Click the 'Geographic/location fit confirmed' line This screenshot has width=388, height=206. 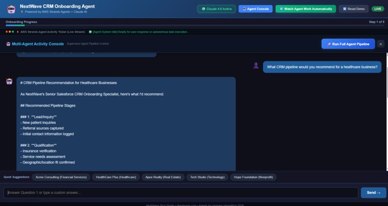[x=48, y=162]
